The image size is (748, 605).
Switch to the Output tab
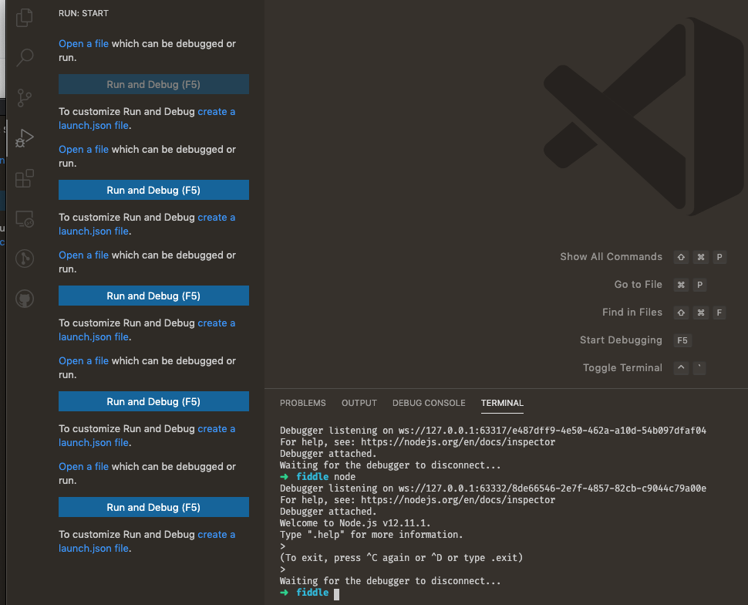[359, 403]
